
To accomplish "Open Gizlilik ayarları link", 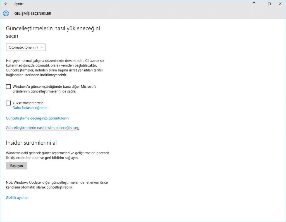I will [x=17, y=198].
